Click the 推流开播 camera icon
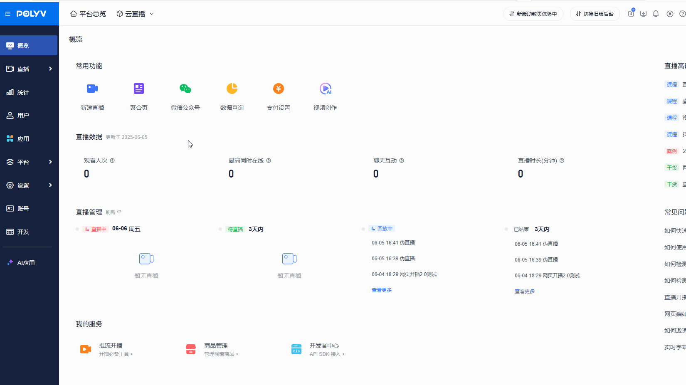The height and width of the screenshot is (385, 686). tap(86, 349)
